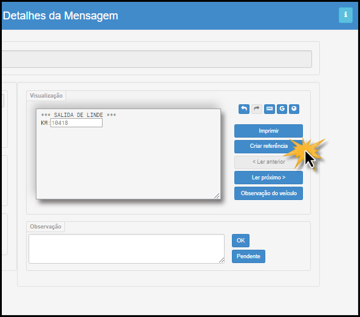Click the message box resize handle
Viewport: 360px width, 317px height.
coord(217,196)
